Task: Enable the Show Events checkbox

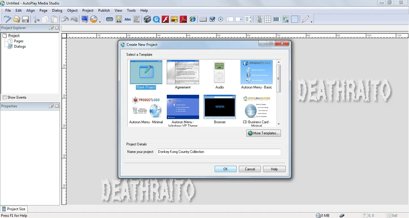Action: pos(4,97)
